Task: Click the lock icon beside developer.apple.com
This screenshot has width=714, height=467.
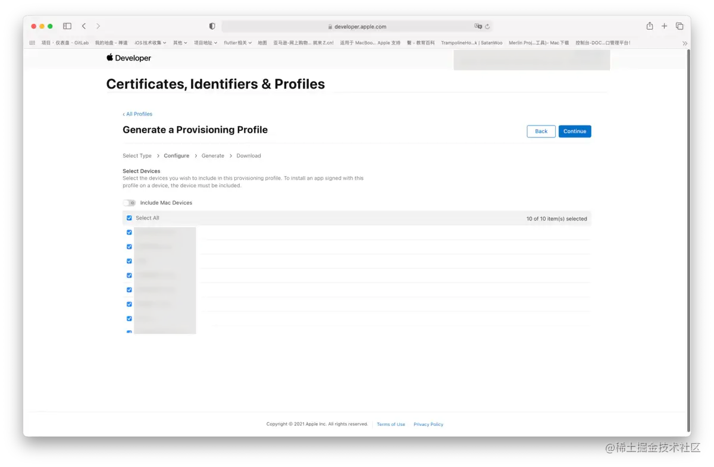Action: click(330, 27)
